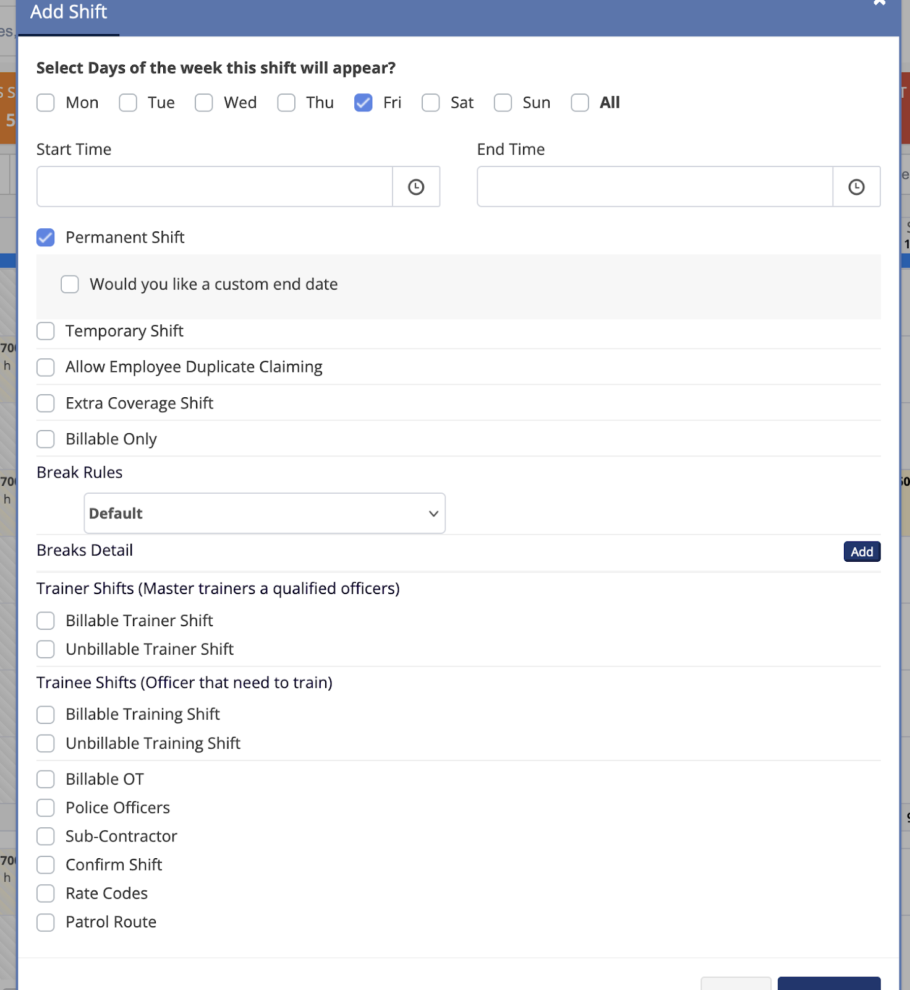Image resolution: width=910 pixels, height=990 pixels.
Task: Disable the Permanent Shift checkbox
Action: [46, 238]
